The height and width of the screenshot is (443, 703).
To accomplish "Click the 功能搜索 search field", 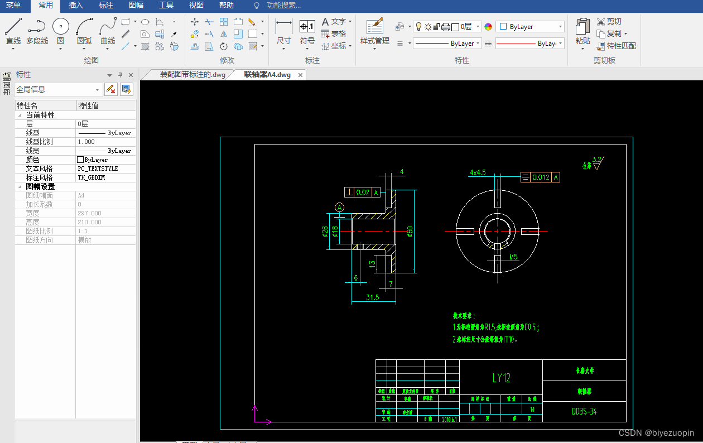I will (x=283, y=6).
